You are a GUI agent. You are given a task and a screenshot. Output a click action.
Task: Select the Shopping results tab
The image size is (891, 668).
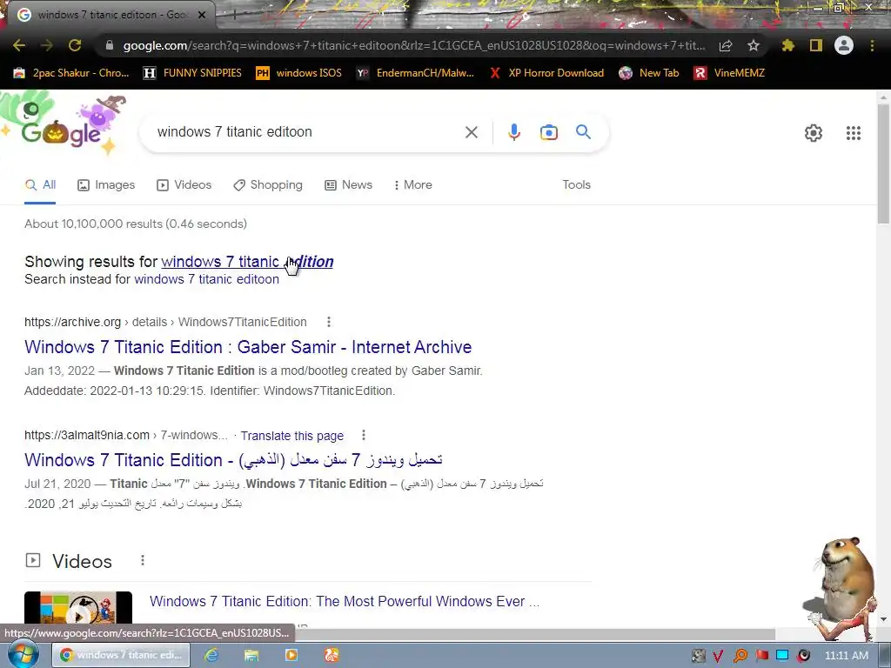pyautogui.click(x=268, y=184)
